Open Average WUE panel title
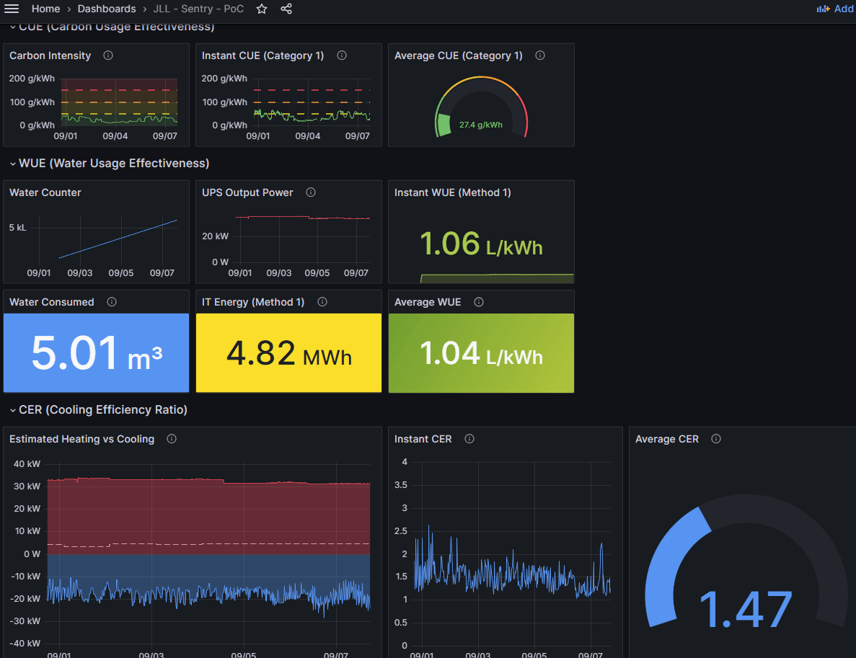Image resolution: width=856 pixels, height=658 pixels. [428, 302]
